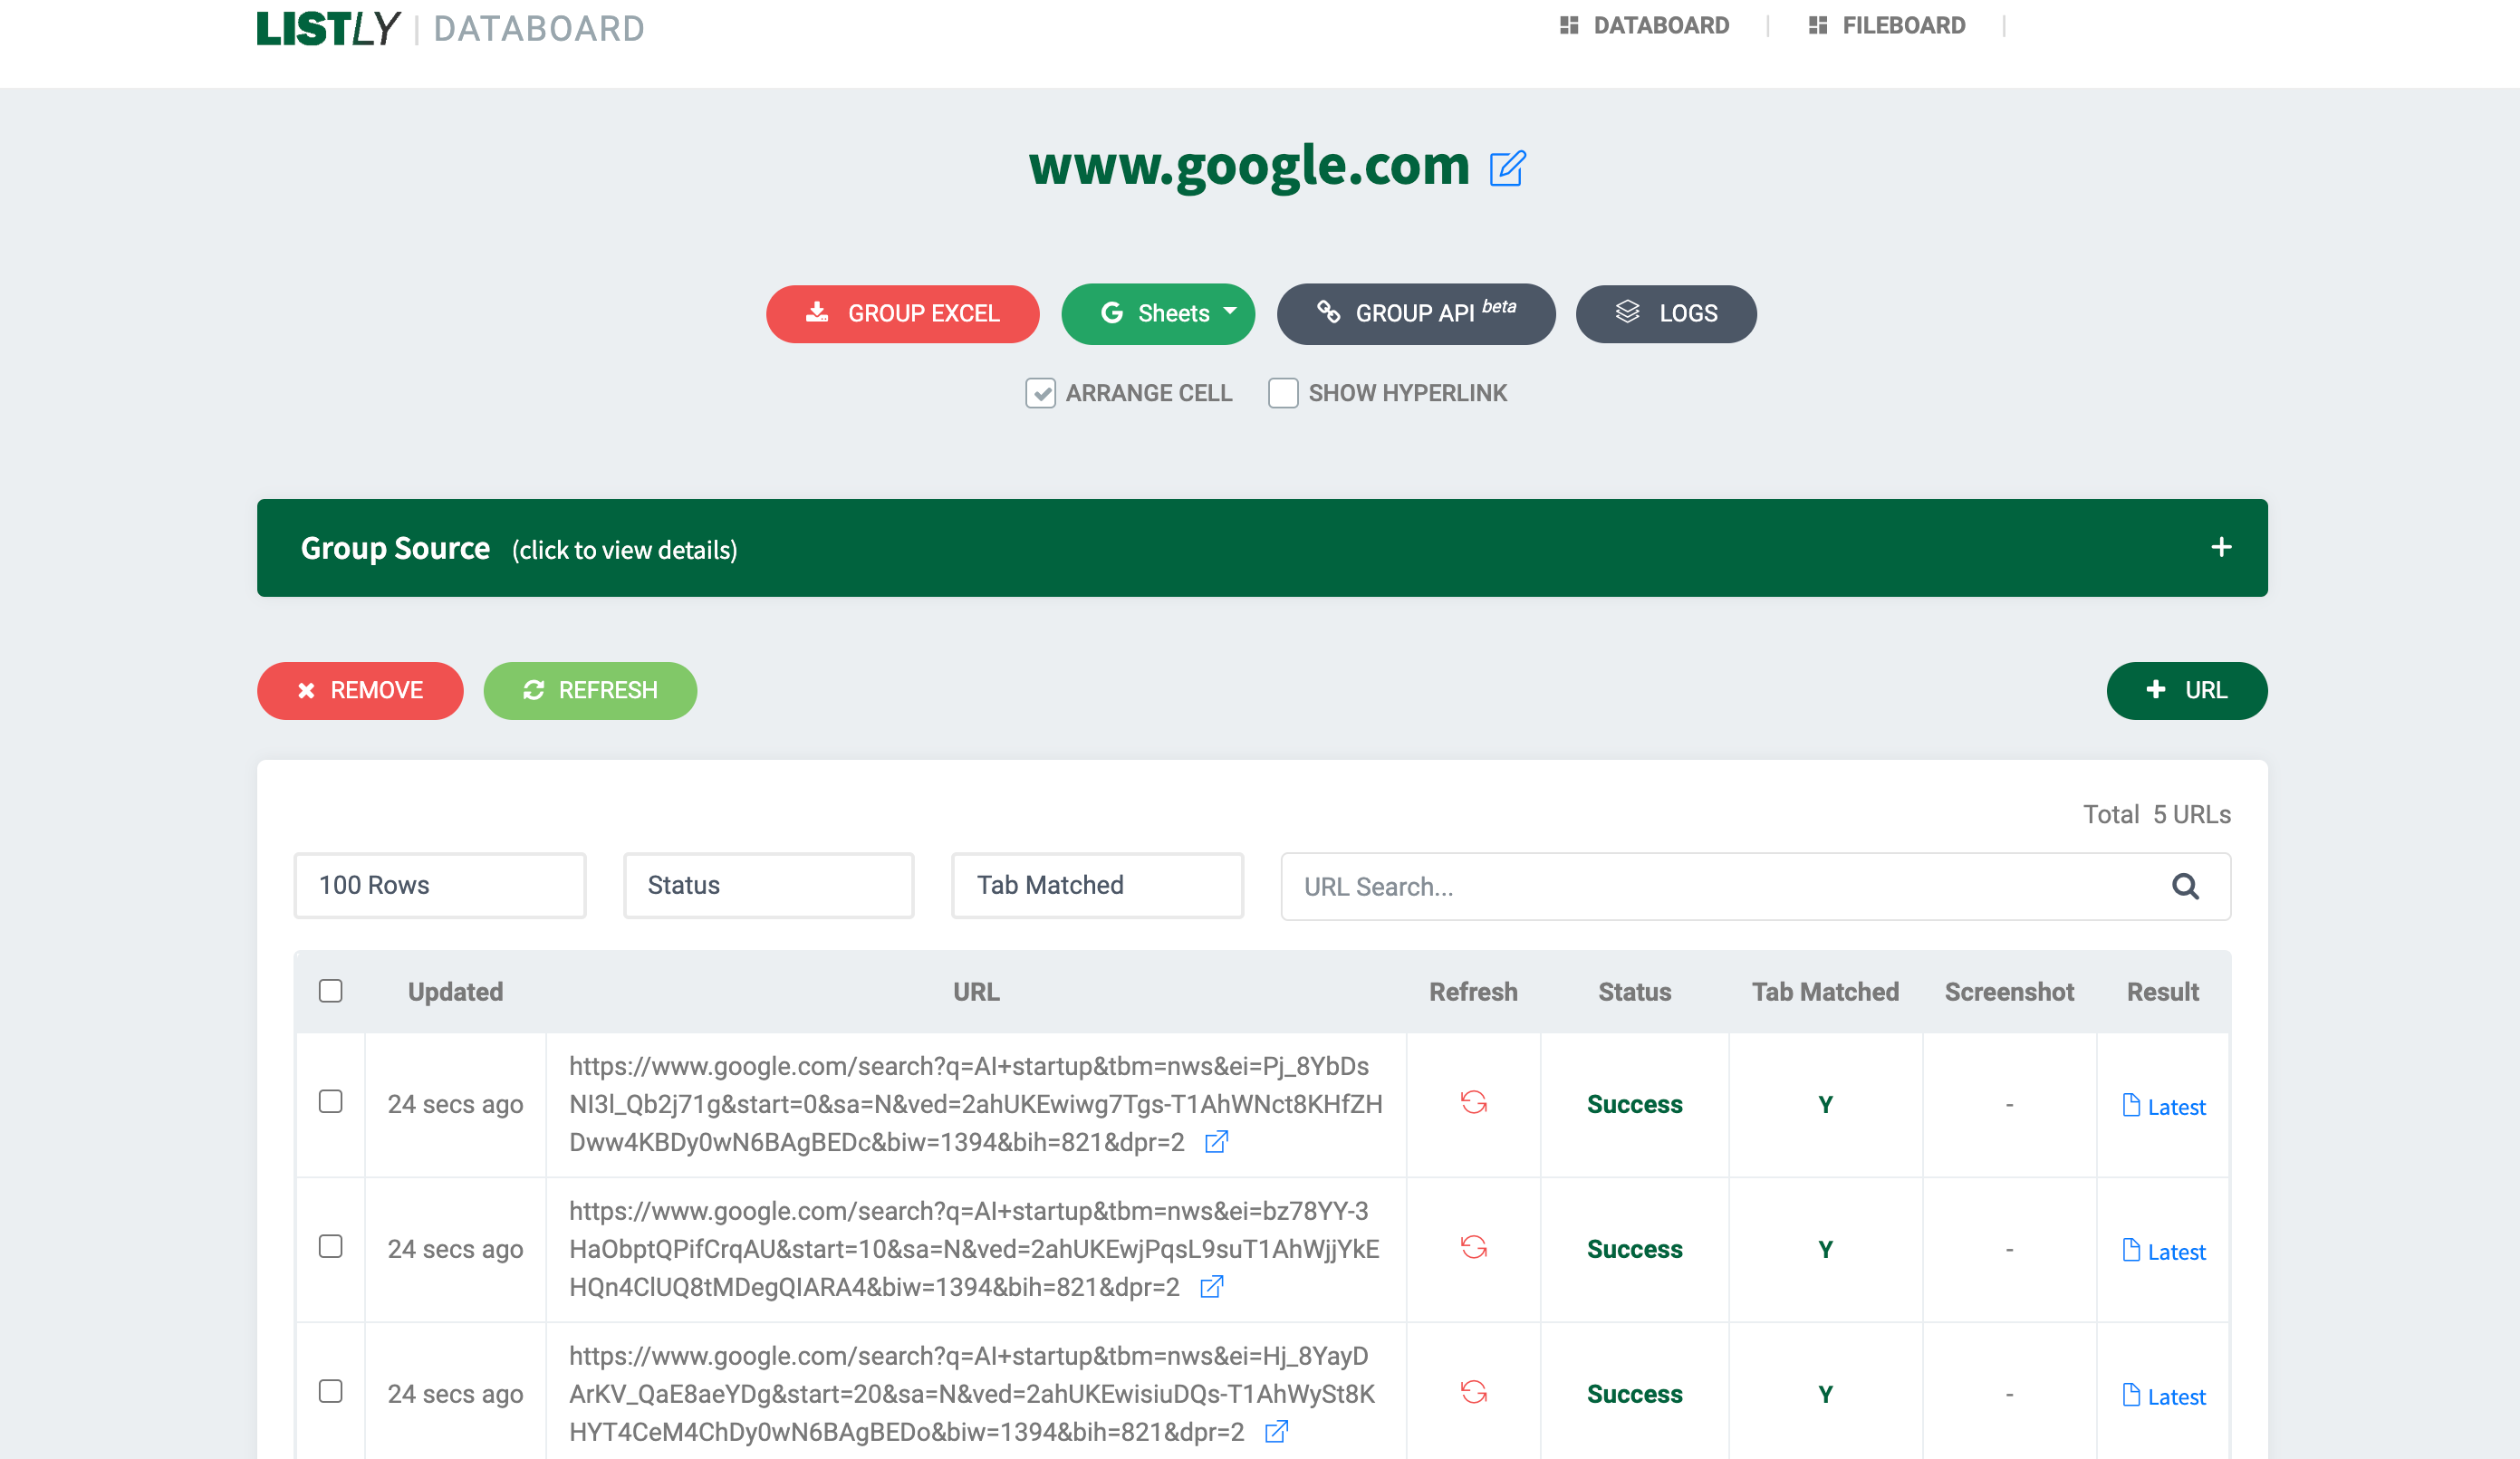Click the edit pencil icon beside www.google.com

pyautogui.click(x=1506, y=168)
